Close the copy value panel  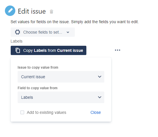click(x=96, y=112)
